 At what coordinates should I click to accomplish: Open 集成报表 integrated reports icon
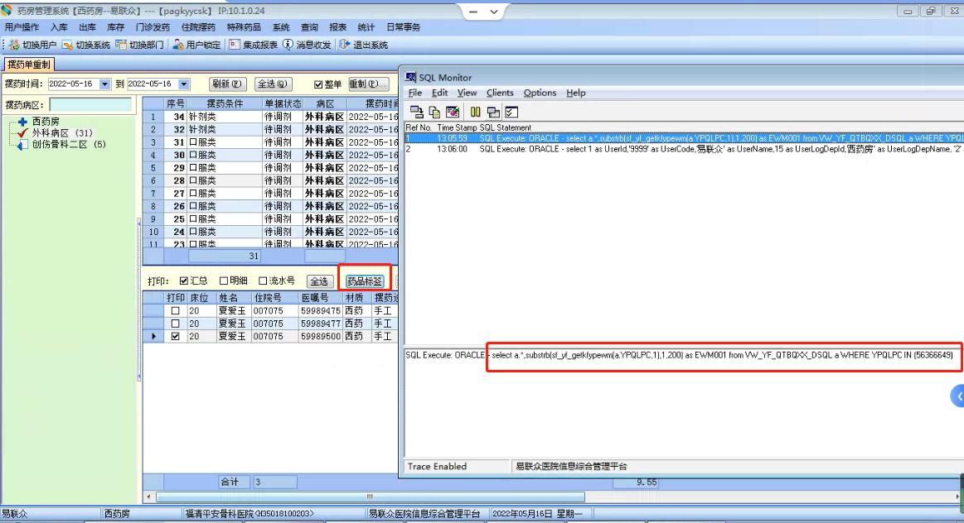pyautogui.click(x=235, y=45)
